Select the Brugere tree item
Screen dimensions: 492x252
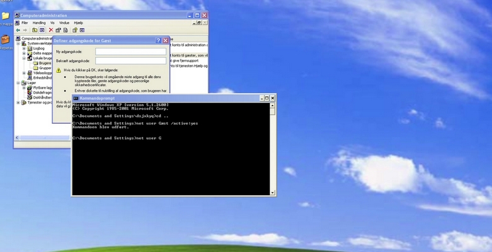point(45,63)
